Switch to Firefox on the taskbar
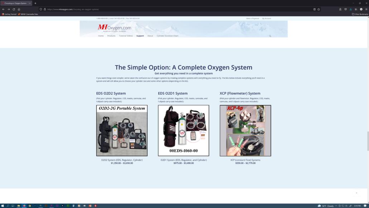This screenshot has width=369, height=208. click(x=24, y=206)
